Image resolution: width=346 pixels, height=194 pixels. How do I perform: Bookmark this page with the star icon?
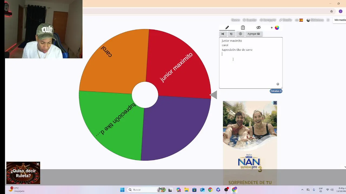331,11
